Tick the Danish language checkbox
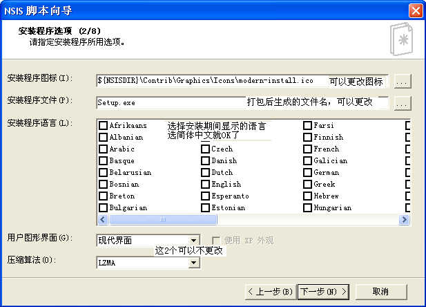 coord(205,160)
